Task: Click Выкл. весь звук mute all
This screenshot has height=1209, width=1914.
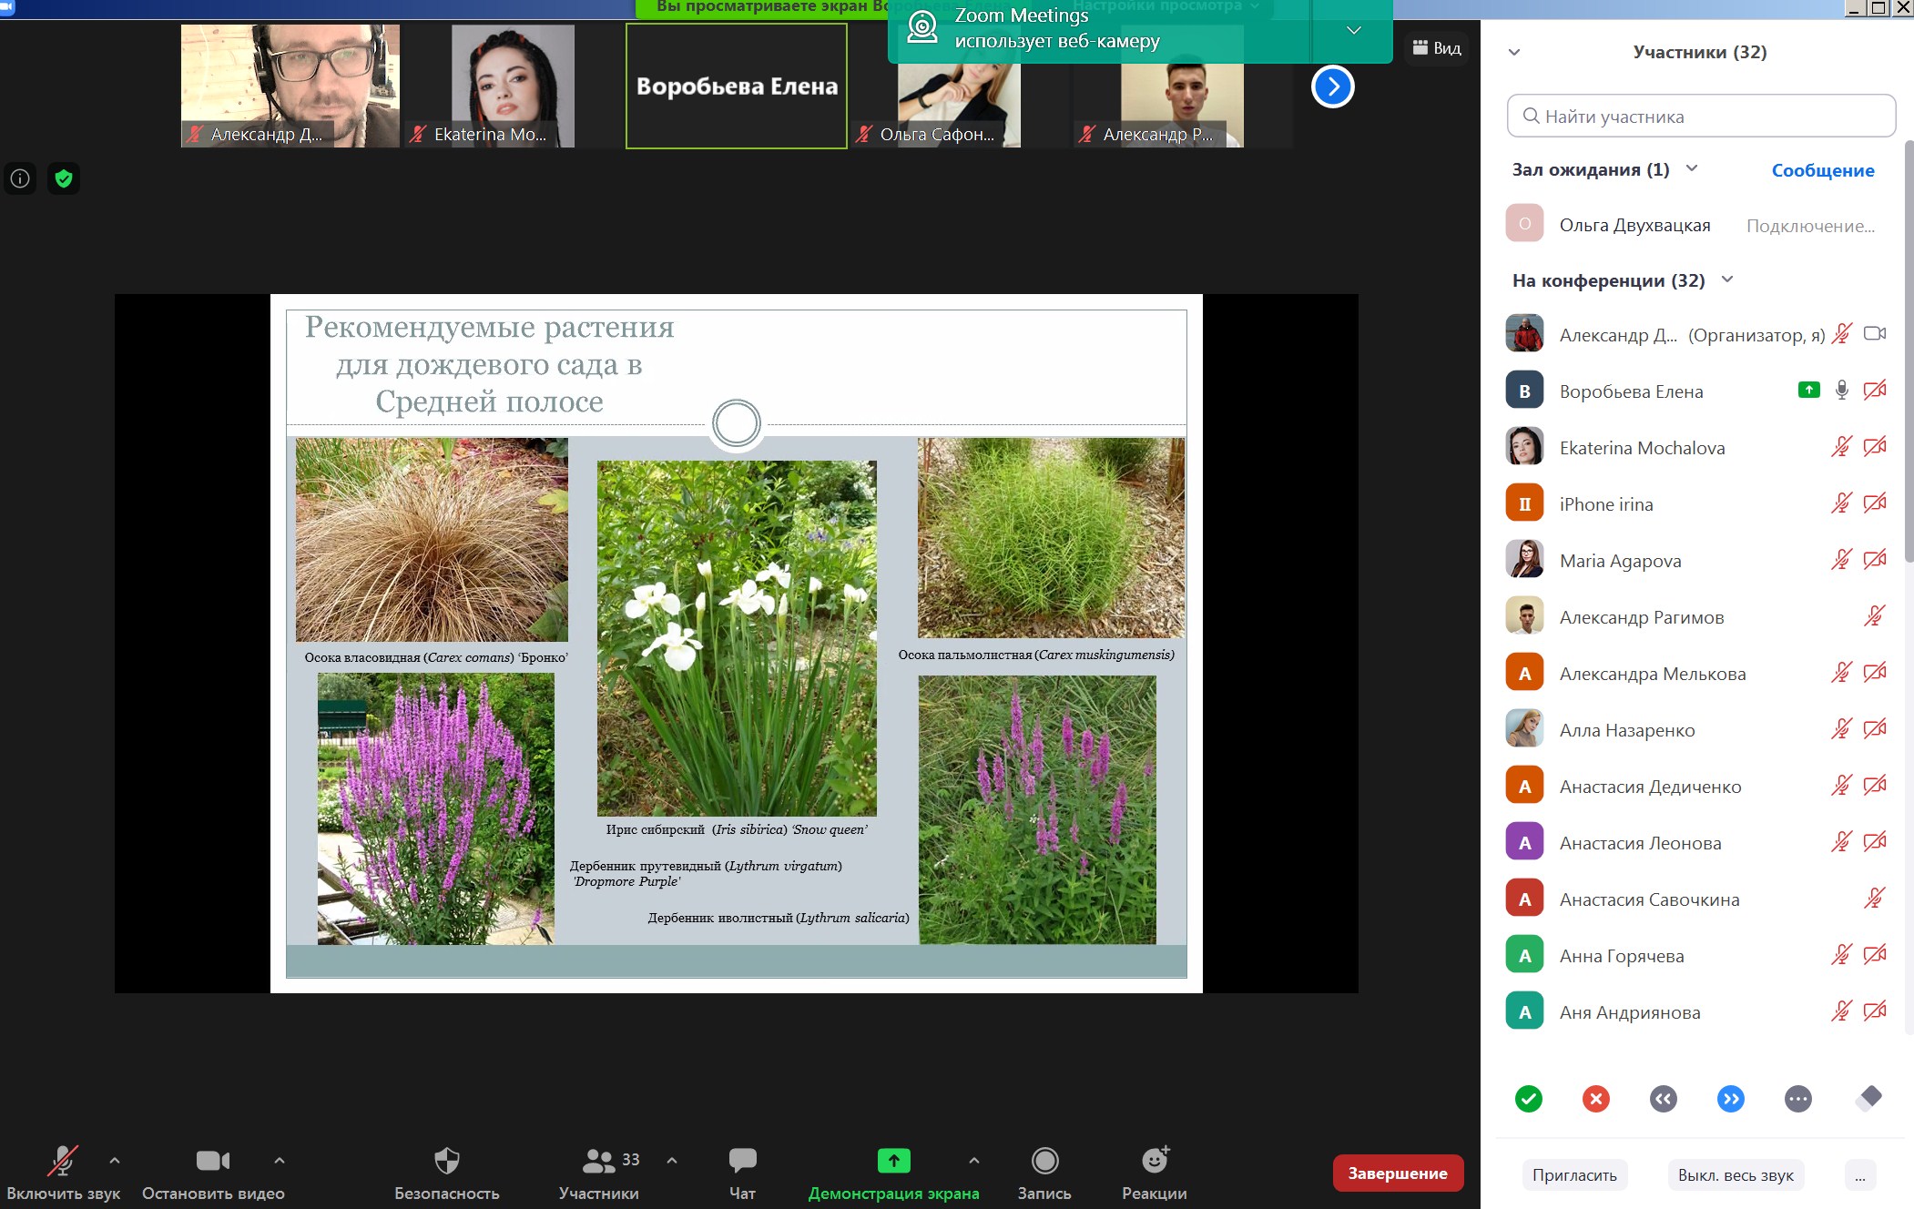Action: click(x=1736, y=1175)
